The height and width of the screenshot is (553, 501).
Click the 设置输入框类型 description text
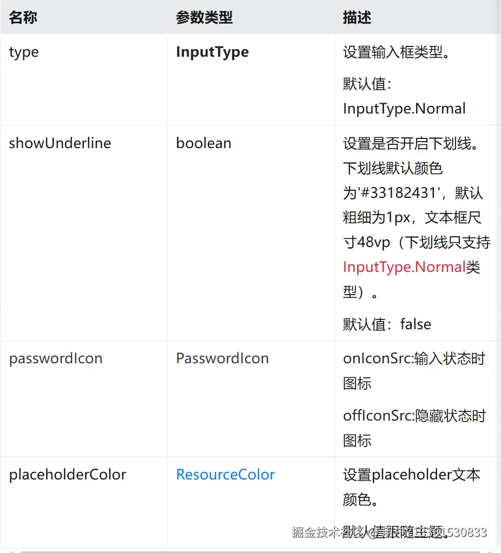click(396, 52)
